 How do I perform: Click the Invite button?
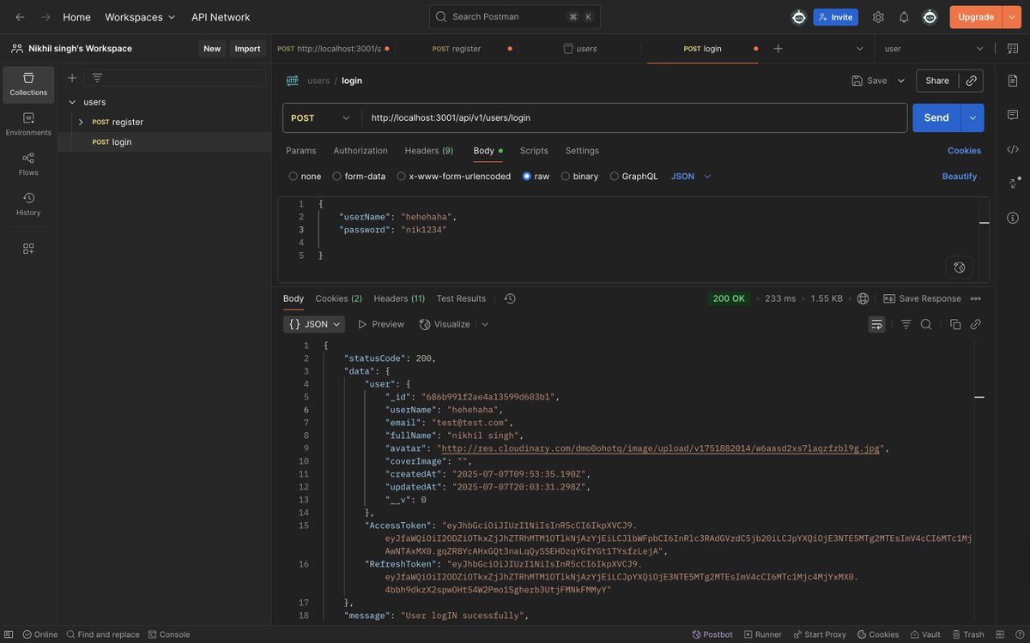pyautogui.click(x=835, y=17)
